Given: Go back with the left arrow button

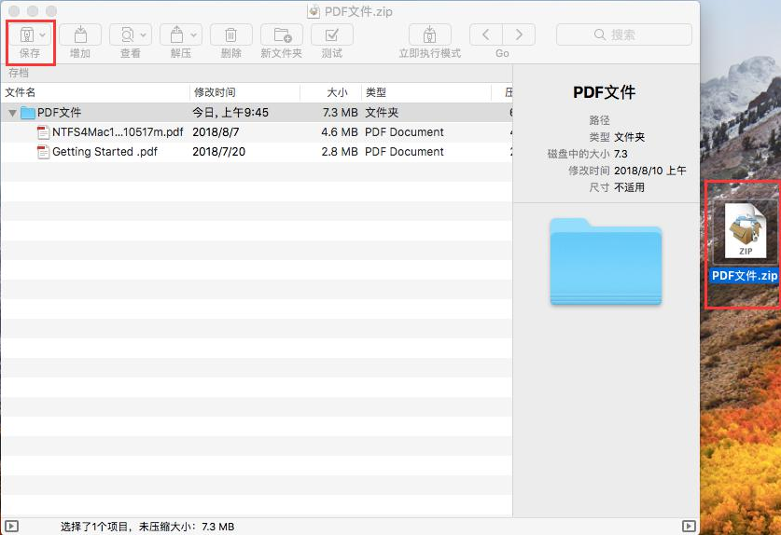Looking at the screenshot, I should click(485, 35).
